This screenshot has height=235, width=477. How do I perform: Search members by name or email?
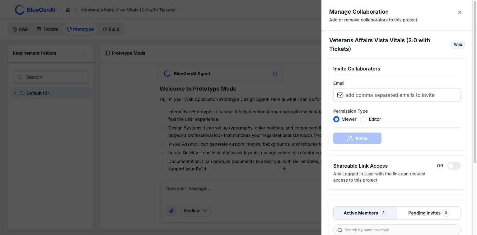pyautogui.click(x=397, y=230)
